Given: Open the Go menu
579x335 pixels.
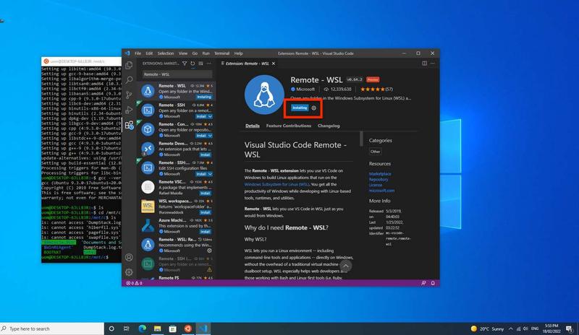Looking at the screenshot, I should pyautogui.click(x=195, y=53).
